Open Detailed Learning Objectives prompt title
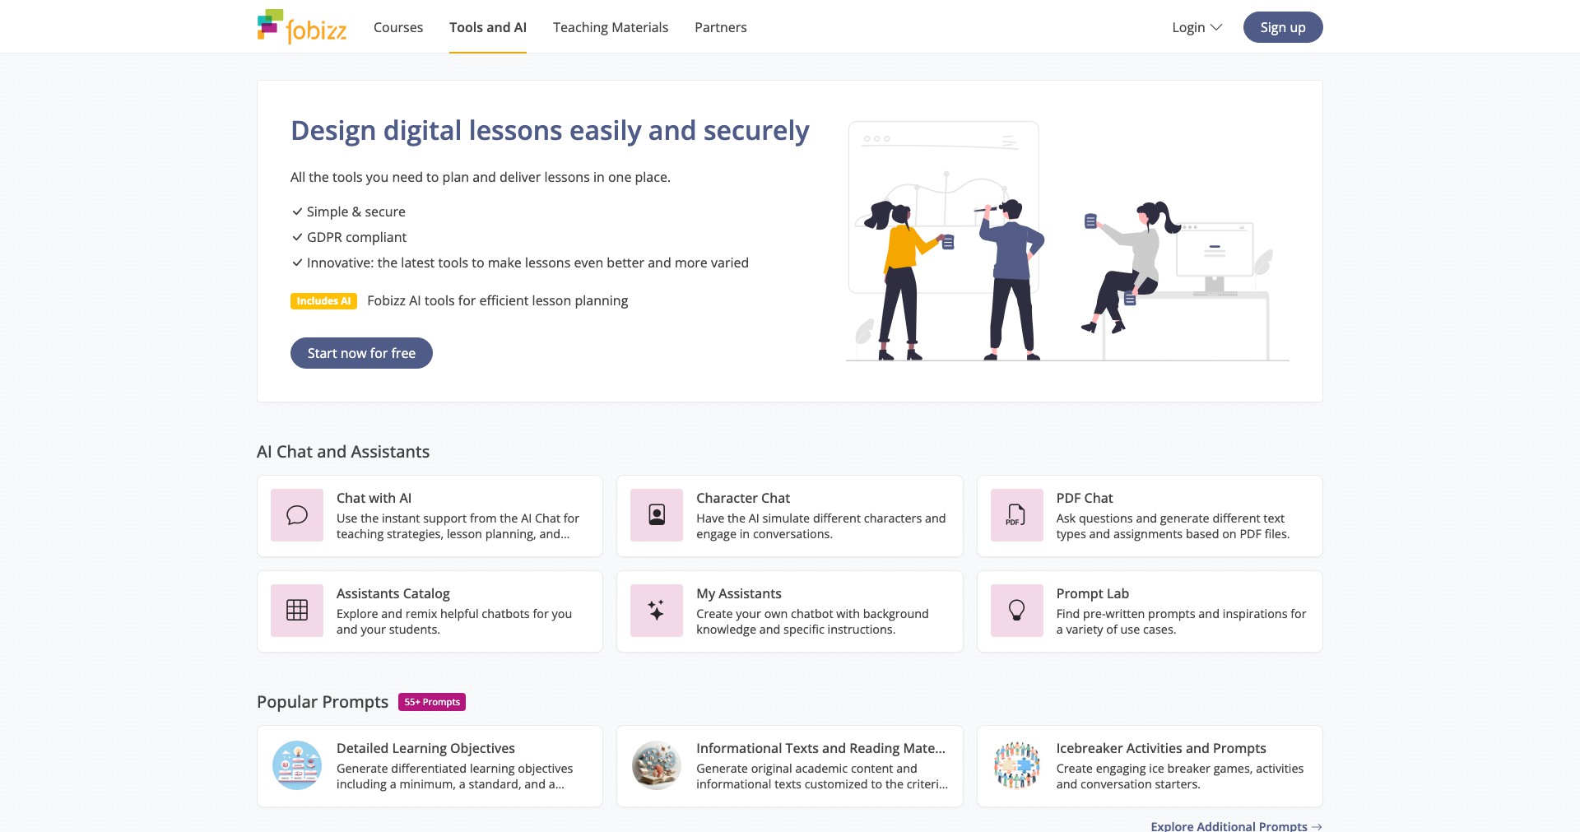 [425, 748]
